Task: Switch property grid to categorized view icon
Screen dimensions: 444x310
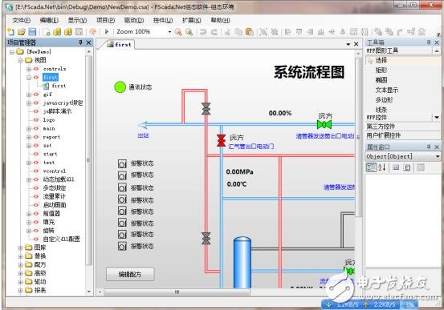Action: point(371,167)
